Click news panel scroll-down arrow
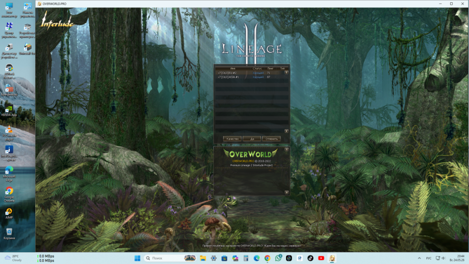Screen dimensions: 469x264 [287, 192]
